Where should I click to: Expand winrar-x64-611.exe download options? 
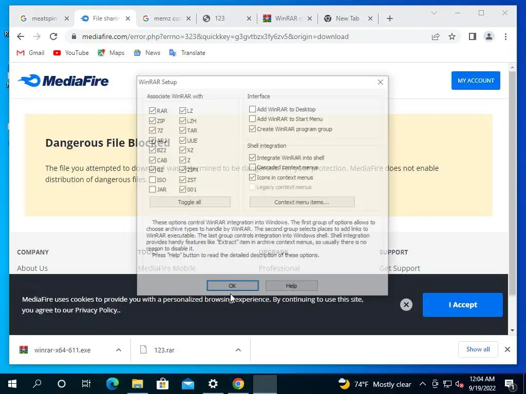point(119,350)
